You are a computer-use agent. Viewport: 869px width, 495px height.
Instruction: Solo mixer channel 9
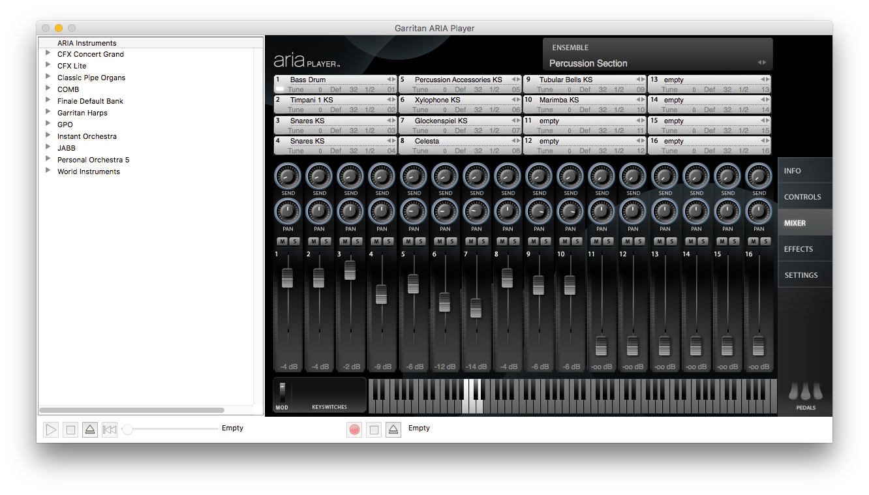(x=545, y=241)
